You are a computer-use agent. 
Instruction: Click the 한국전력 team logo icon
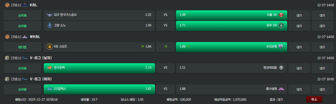(50, 68)
